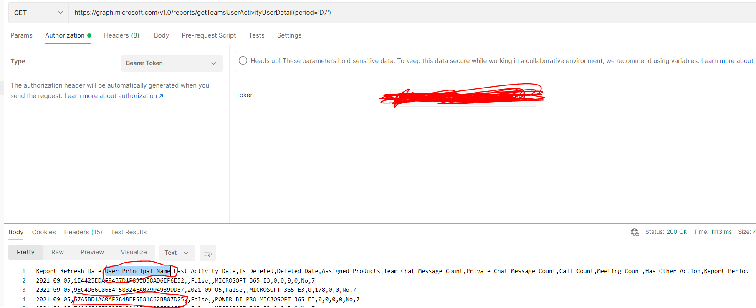Go to the Tests tab

[x=256, y=35]
